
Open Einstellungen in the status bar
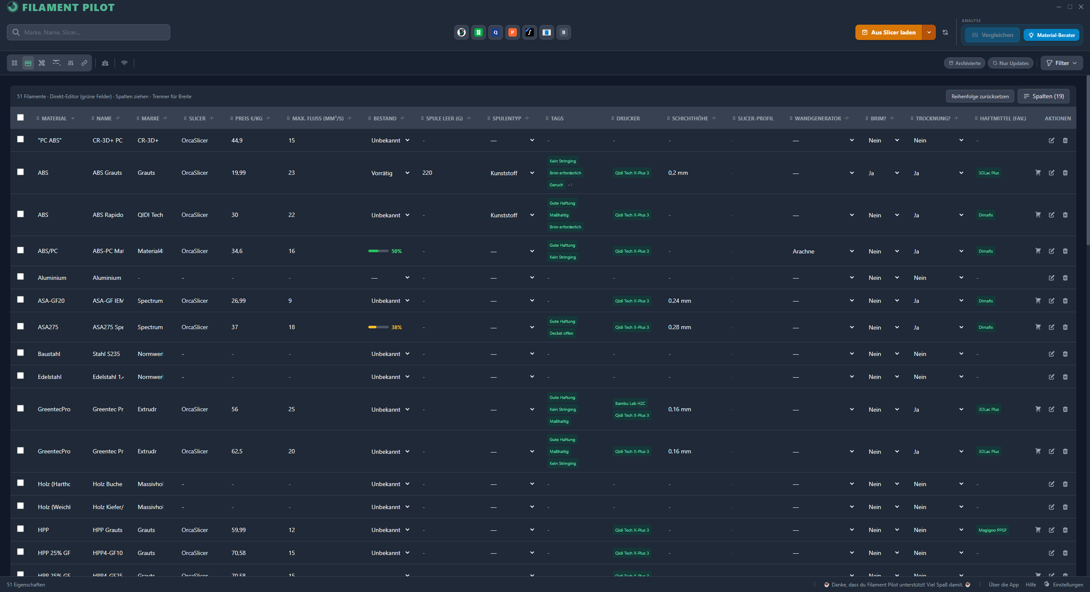pyautogui.click(x=1063, y=585)
